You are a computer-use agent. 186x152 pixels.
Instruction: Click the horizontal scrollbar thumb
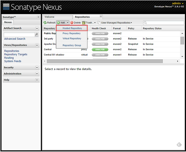click(105, 61)
